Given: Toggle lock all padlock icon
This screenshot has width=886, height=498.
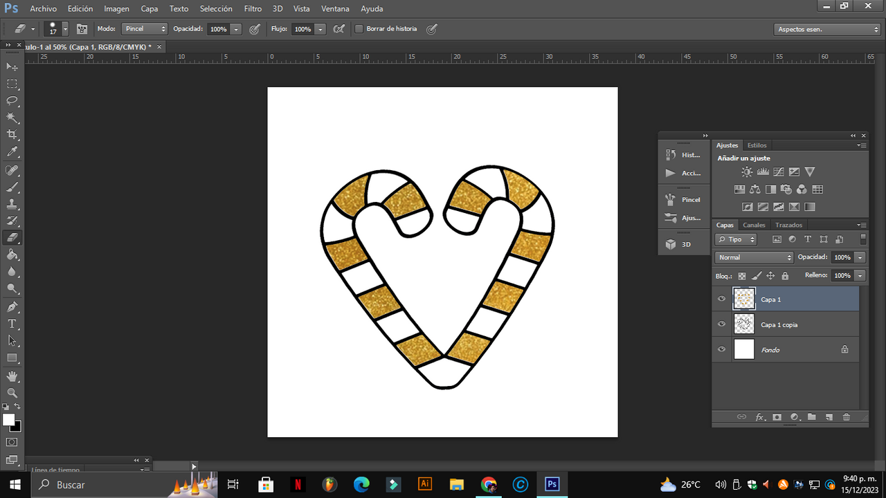Looking at the screenshot, I should (x=785, y=275).
